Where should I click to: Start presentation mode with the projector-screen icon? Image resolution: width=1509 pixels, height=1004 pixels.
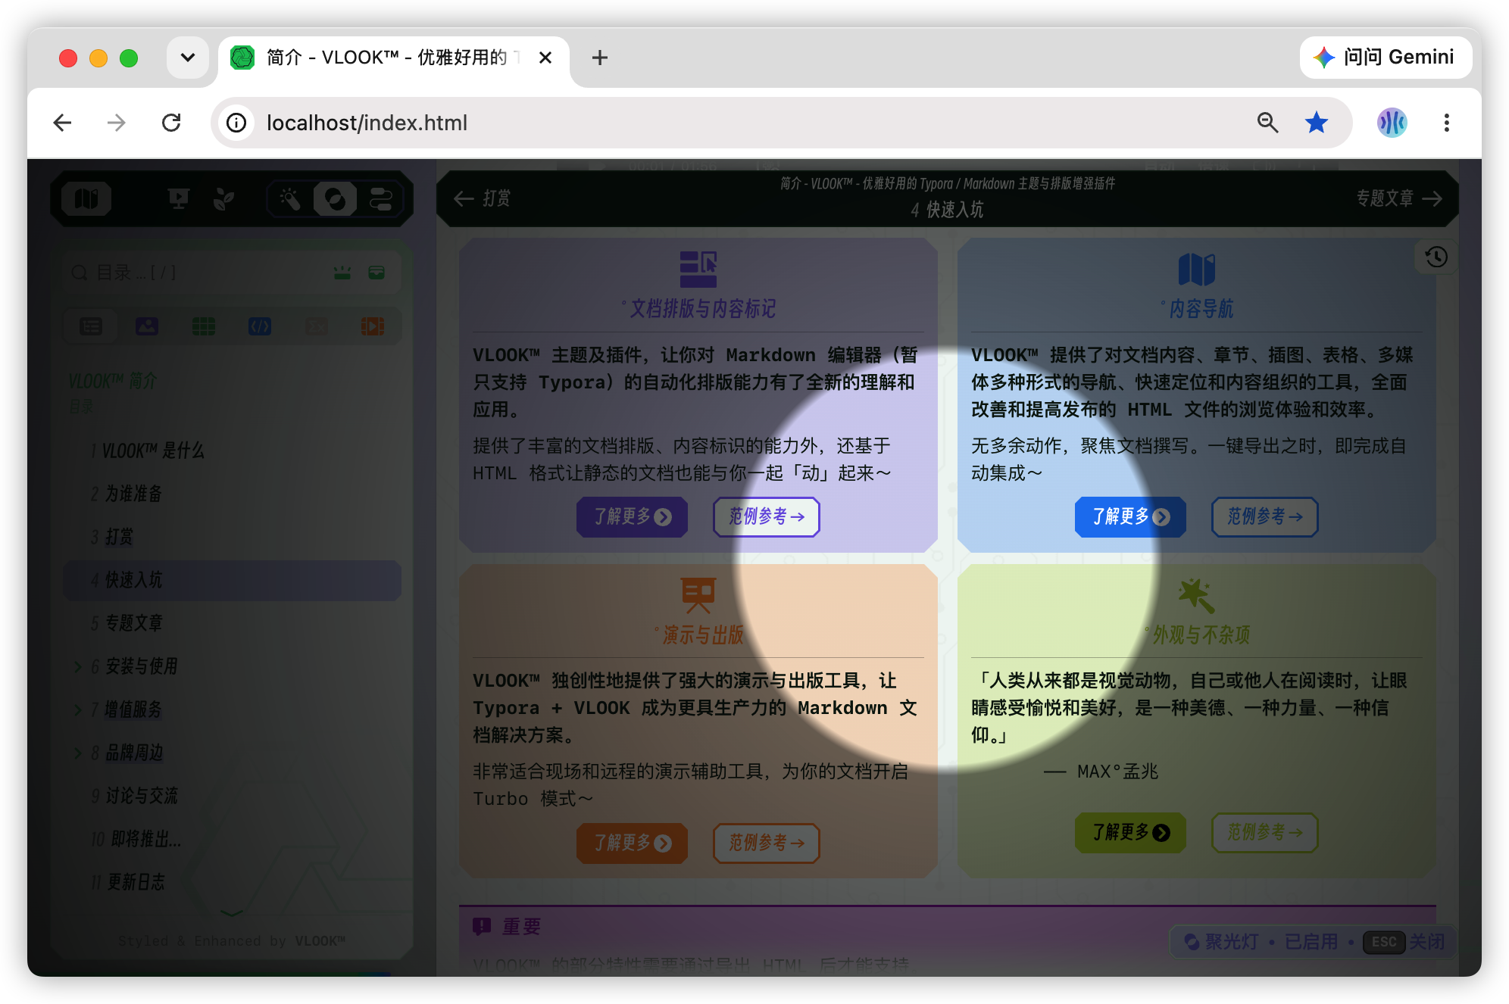click(179, 199)
